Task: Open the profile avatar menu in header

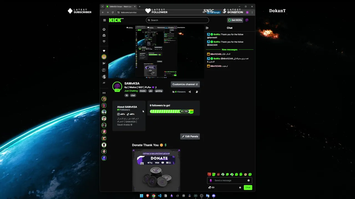Action: click(247, 20)
